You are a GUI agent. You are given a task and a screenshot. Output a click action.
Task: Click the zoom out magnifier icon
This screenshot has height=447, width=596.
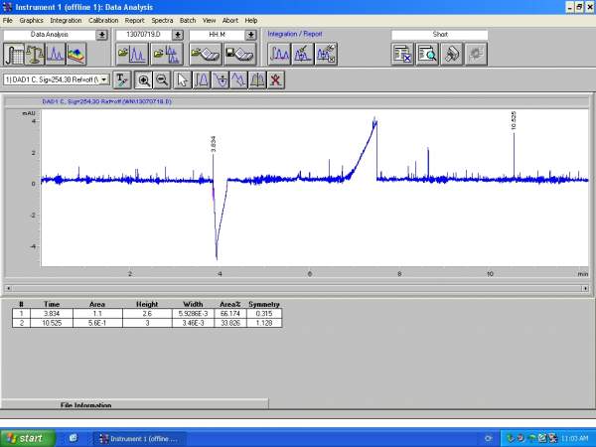click(161, 79)
